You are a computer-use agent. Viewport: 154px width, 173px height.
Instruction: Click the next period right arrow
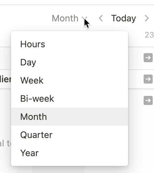tap(147, 18)
